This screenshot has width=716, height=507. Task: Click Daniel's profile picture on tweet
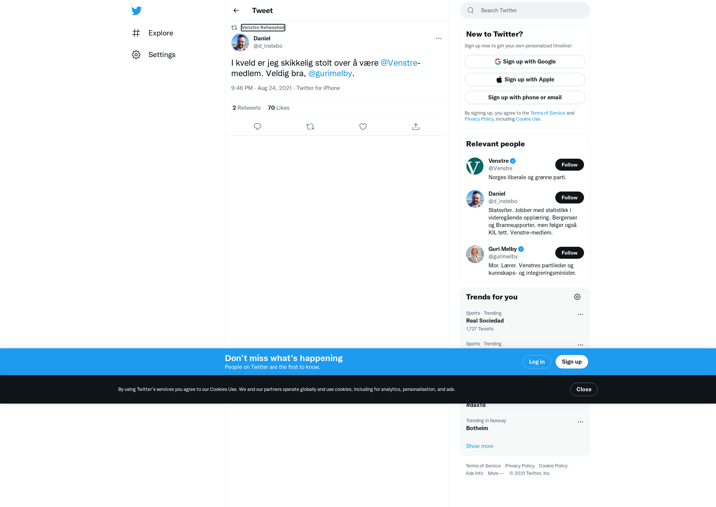(240, 43)
